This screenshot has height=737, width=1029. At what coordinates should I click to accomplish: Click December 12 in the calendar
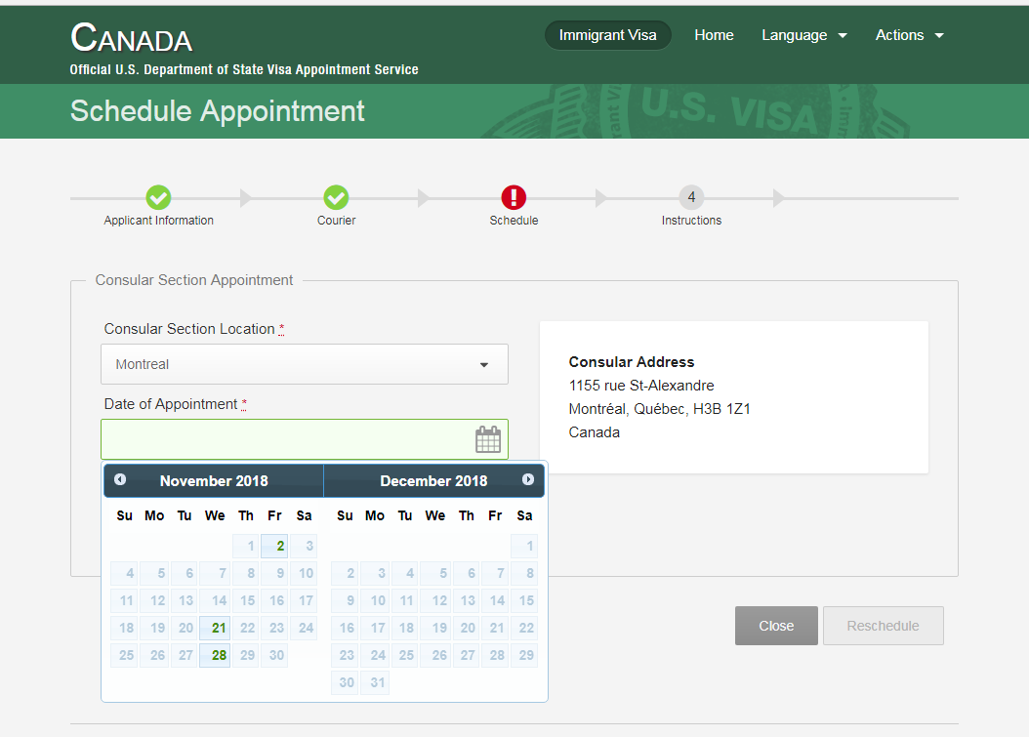tap(435, 600)
